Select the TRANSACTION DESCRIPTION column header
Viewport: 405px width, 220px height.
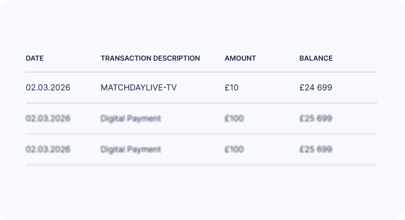pos(150,58)
